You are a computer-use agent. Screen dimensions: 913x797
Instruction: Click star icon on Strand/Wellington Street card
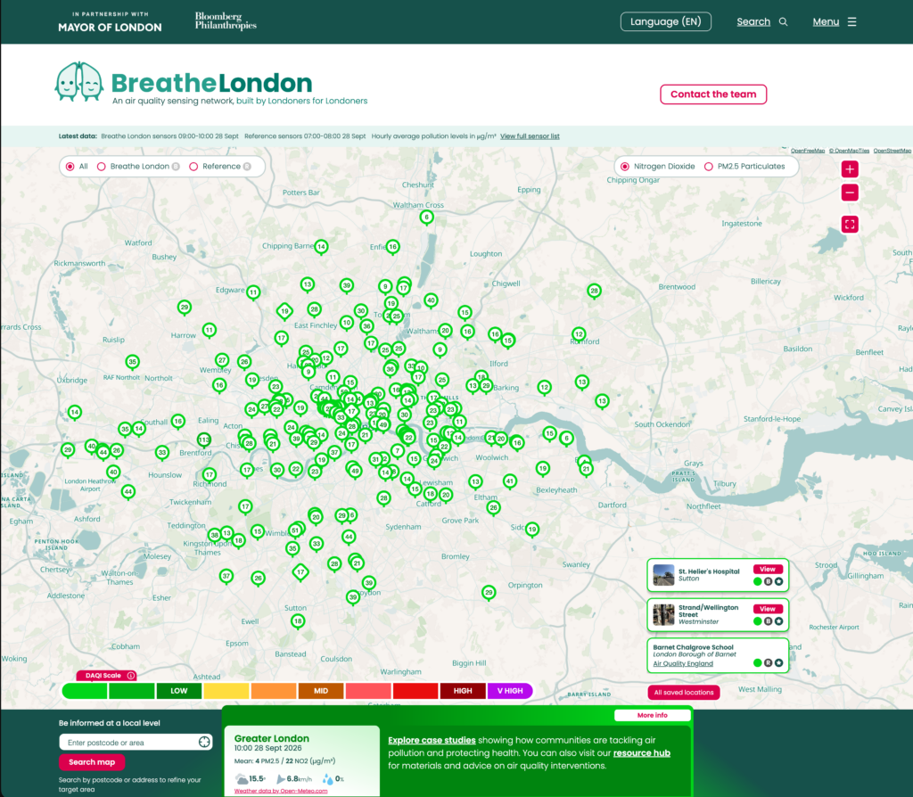(x=778, y=621)
